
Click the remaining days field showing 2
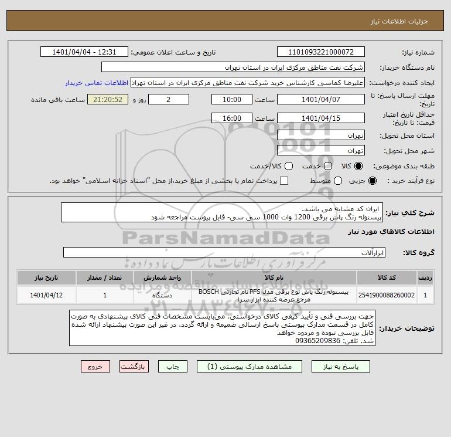tap(169, 99)
